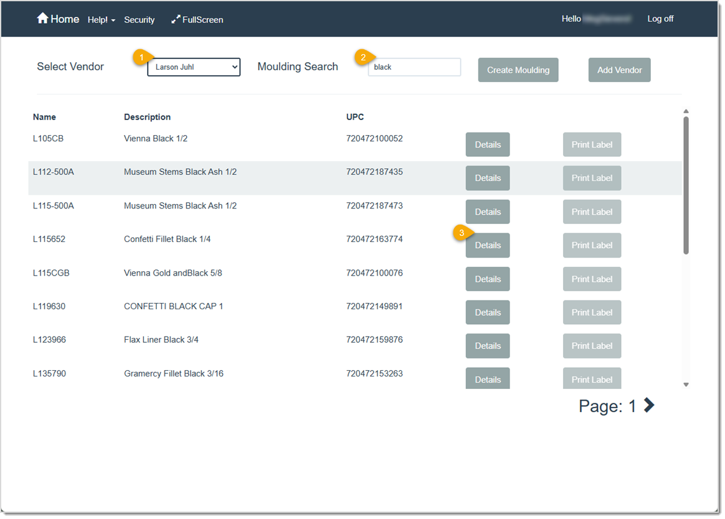Open Details for Gramercy Fillet Black 3/16
The image size is (725, 519).
pyautogui.click(x=487, y=379)
